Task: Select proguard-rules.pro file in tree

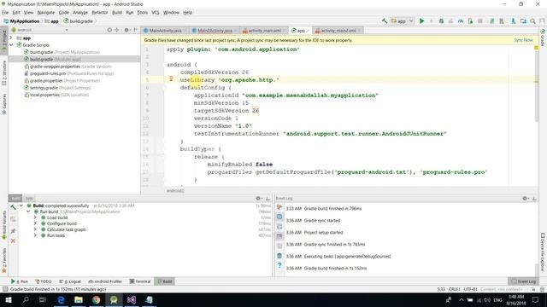Action: point(68,73)
